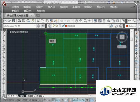
Task: Open the 文件(F) menu
Action: click(15, 7)
